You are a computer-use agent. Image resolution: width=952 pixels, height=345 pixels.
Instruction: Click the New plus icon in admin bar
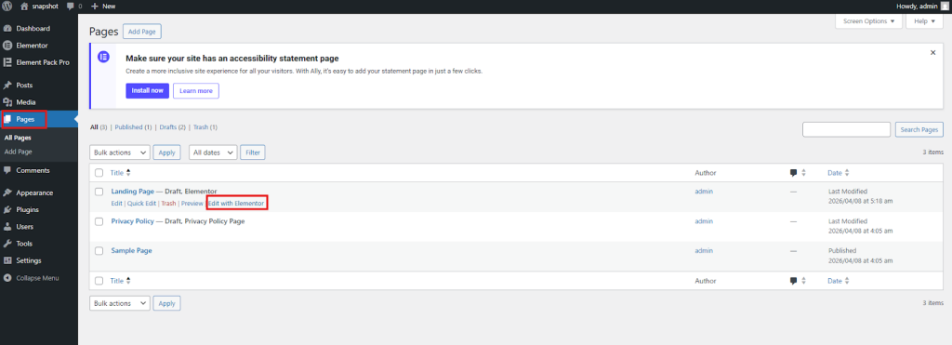point(95,7)
